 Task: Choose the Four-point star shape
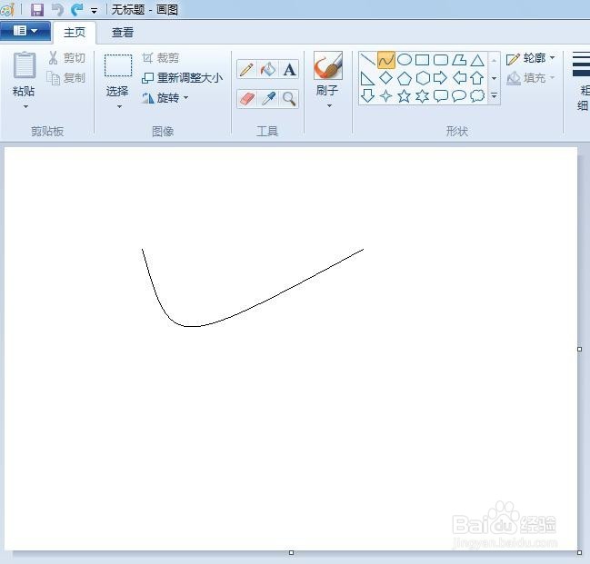(386, 96)
